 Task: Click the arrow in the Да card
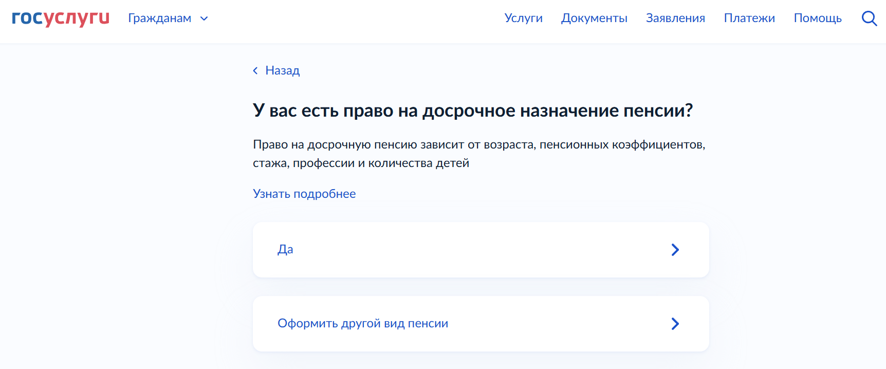click(x=675, y=250)
